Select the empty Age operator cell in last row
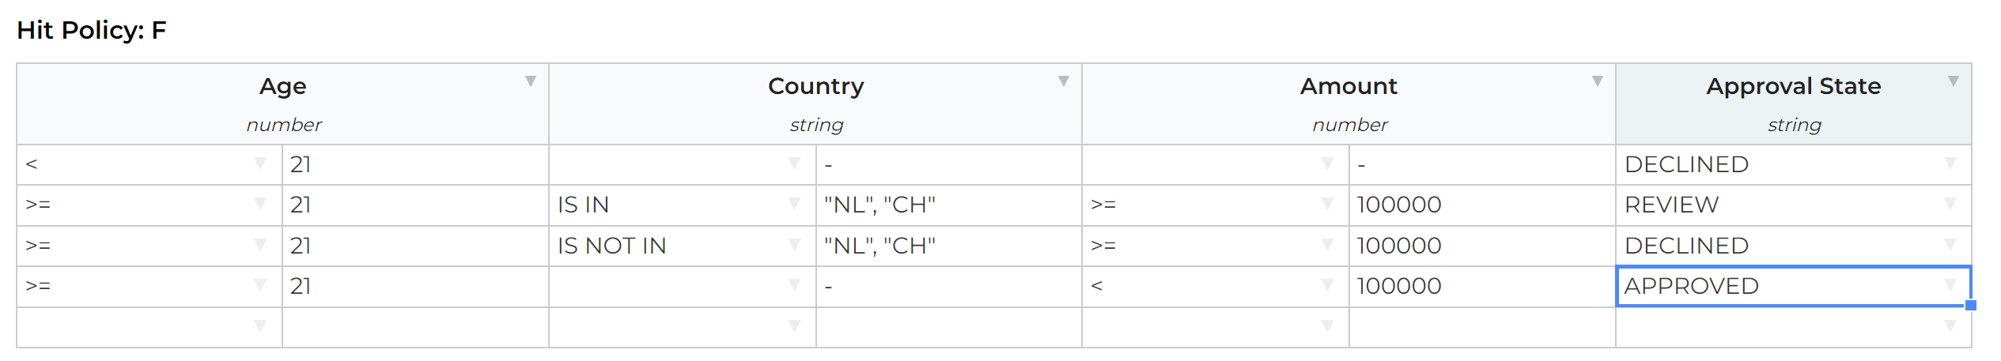This screenshot has height=361, width=2001. coord(149,327)
